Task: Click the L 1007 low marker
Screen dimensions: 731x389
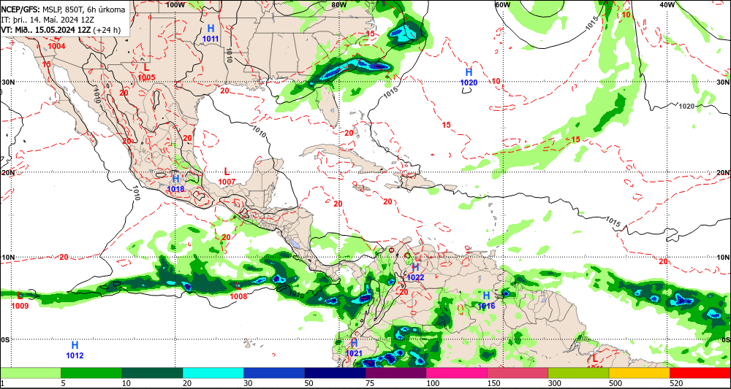Action: (x=227, y=176)
